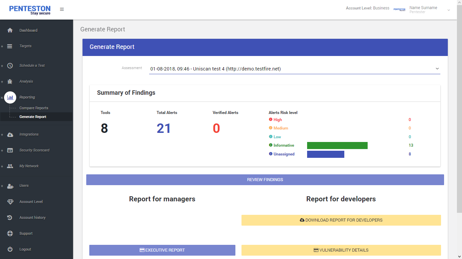
Task: Click Download Report for Developers button
Action: [x=341, y=220]
